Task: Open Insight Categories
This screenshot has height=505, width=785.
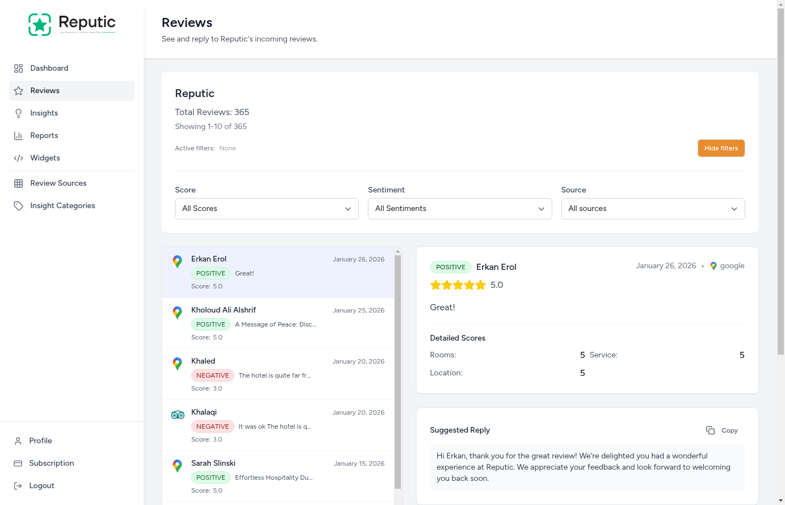Action: pyautogui.click(x=62, y=205)
